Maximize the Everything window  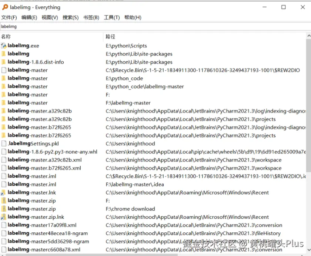[x=284, y=7]
